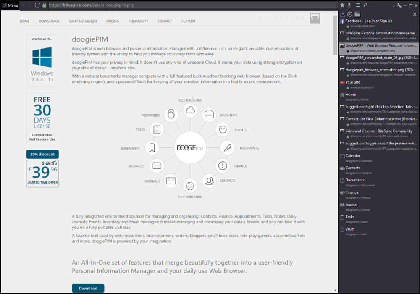Switch to Facebook - Log In or Sign Up tab
The image size is (420, 294).
(379, 23)
